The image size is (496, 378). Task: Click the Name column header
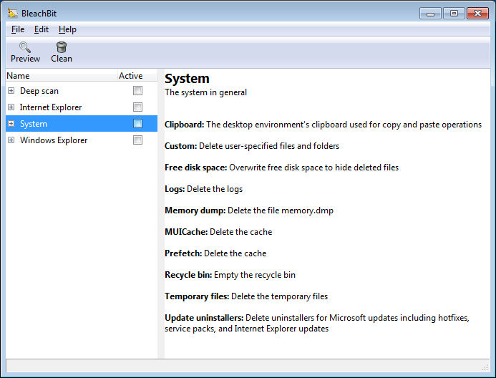pyautogui.click(x=62, y=76)
